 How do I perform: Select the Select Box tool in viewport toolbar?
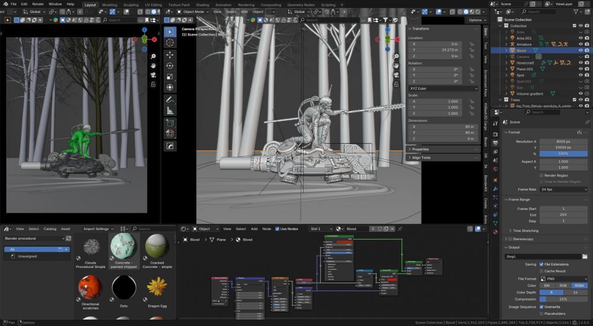tap(170, 32)
